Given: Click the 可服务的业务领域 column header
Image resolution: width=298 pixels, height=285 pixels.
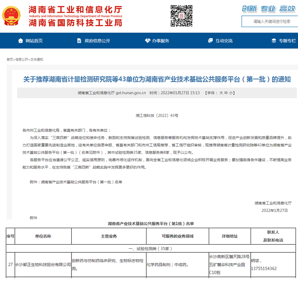Looking at the screenshot, I should pyautogui.click(x=178, y=236).
